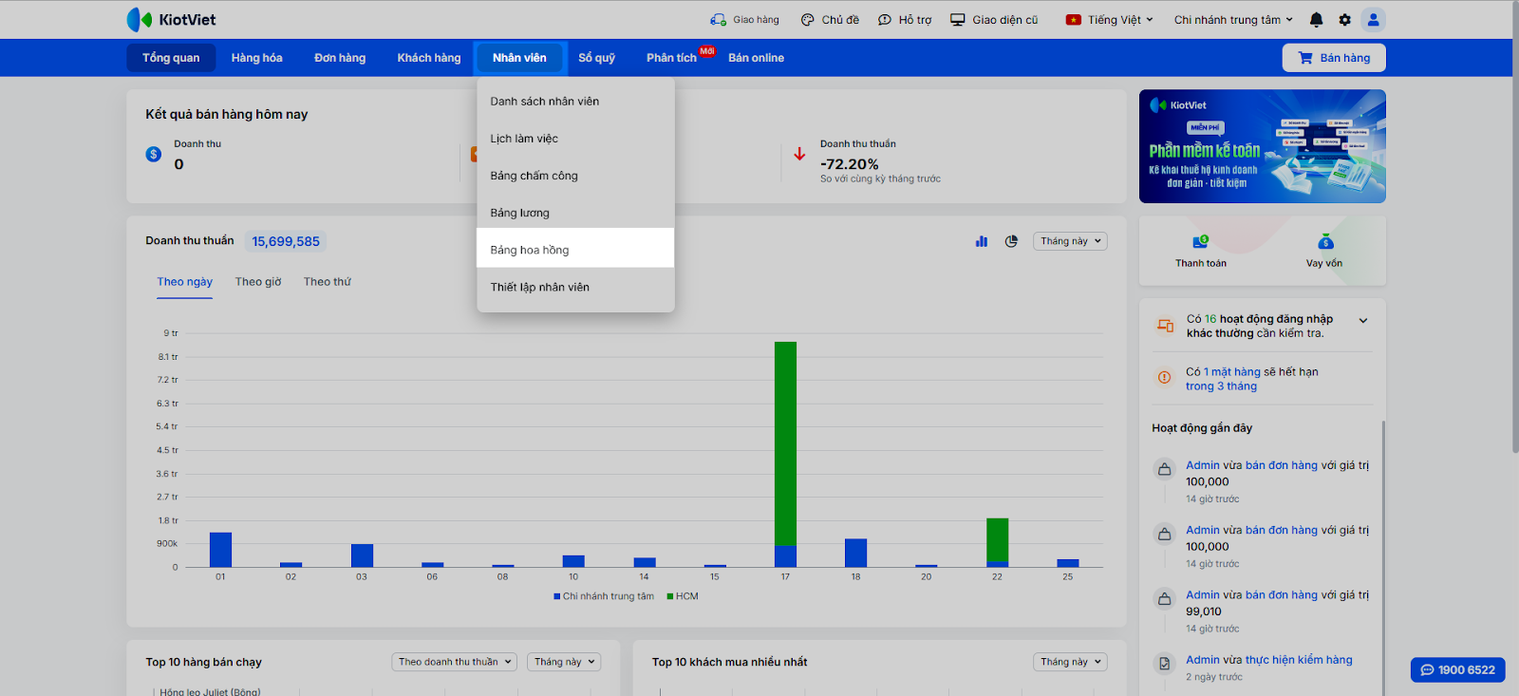
Task: Switch to the bar chart view icon
Action: 982,241
